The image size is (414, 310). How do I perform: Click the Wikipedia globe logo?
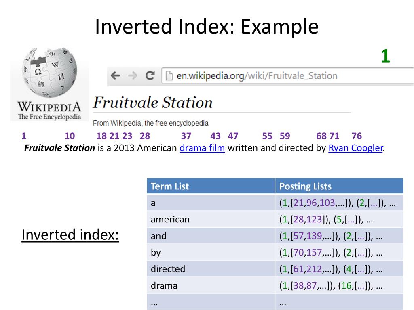point(49,73)
